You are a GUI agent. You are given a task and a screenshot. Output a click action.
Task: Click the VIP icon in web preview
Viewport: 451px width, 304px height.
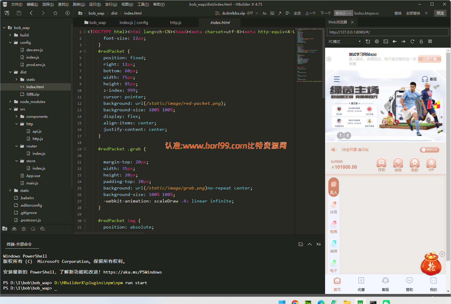coord(431,163)
